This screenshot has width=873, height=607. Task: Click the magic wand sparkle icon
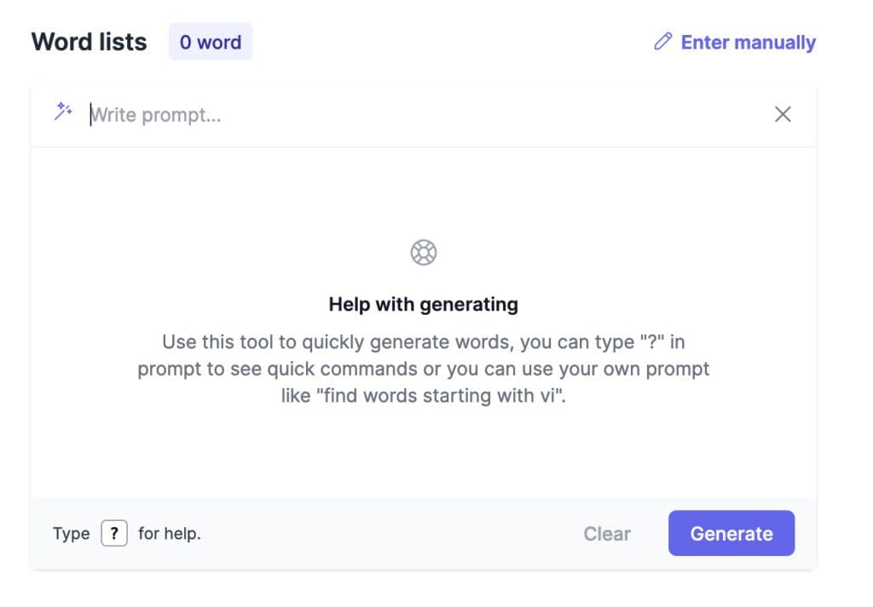[x=63, y=112]
